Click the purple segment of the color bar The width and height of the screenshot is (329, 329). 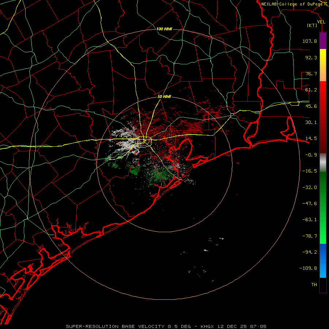(x=323, y=41)
